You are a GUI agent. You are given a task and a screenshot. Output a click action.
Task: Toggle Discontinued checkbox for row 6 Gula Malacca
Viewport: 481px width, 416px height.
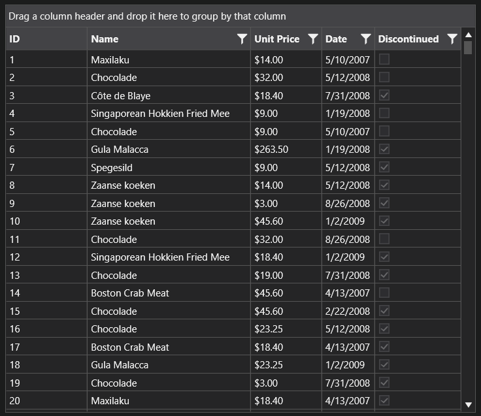pos(384,150)
